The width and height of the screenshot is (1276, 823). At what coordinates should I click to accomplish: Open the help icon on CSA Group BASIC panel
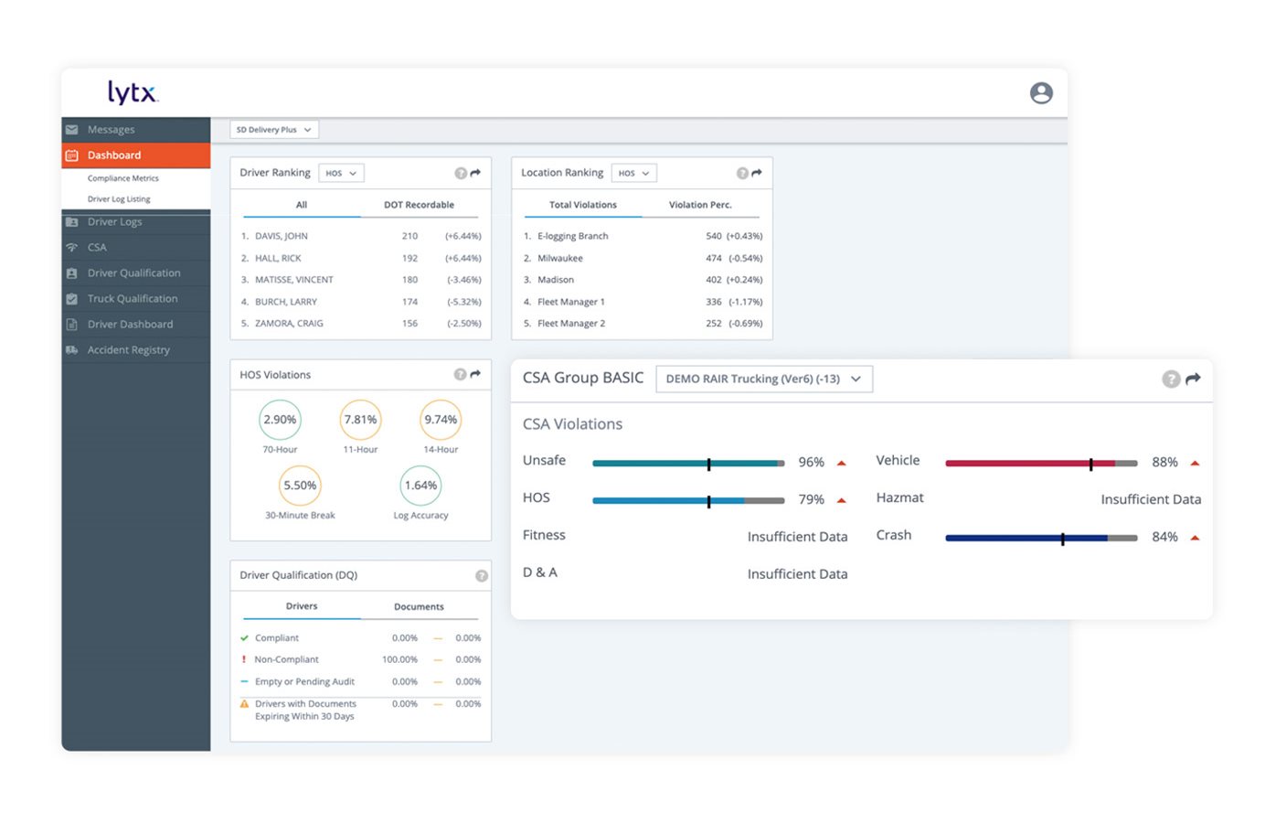[1171, 378]
